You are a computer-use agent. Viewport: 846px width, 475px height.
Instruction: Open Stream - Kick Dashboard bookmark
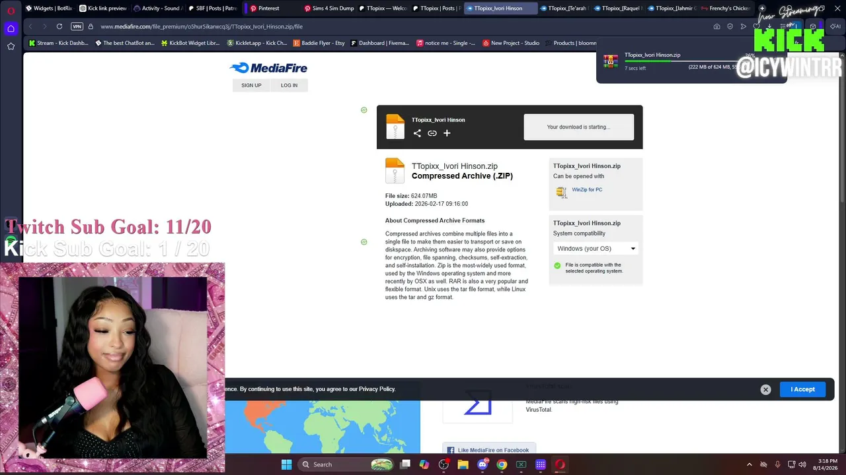[58, 44]
